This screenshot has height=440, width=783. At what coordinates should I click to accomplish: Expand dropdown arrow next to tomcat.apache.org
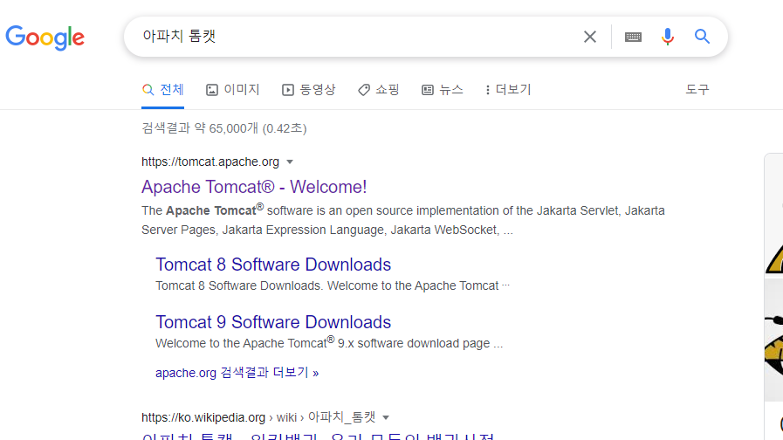(290, 162)
